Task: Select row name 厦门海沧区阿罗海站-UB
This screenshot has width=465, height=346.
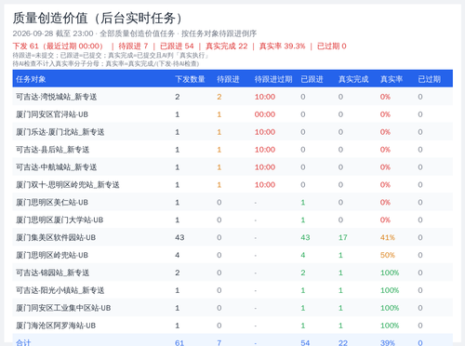Action: 56,326
